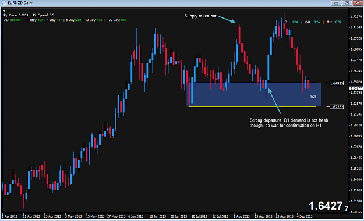Click the 1.64915 upper zone price label

[x=337, y=83]
